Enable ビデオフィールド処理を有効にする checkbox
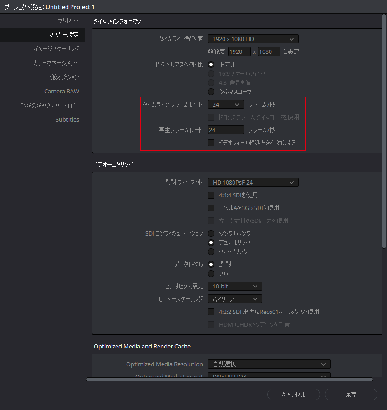The width and height of the screenshot is (387, 410). click(211, 143)
